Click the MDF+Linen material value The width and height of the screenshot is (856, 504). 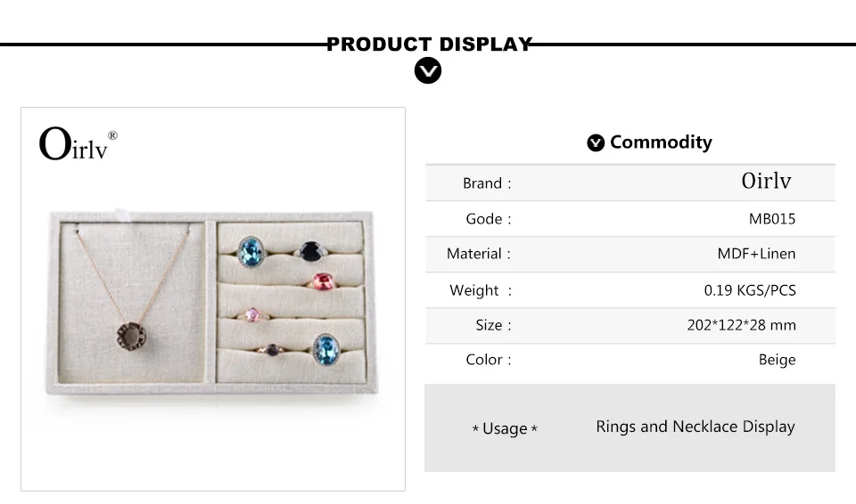[x=756, y=254]
